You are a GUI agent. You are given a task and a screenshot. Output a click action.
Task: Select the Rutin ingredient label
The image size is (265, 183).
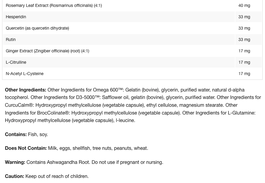pos(11,39)
